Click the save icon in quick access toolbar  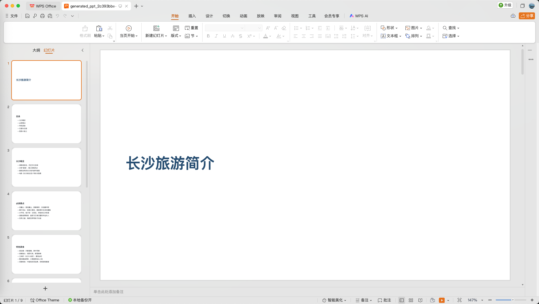point(27,16)
